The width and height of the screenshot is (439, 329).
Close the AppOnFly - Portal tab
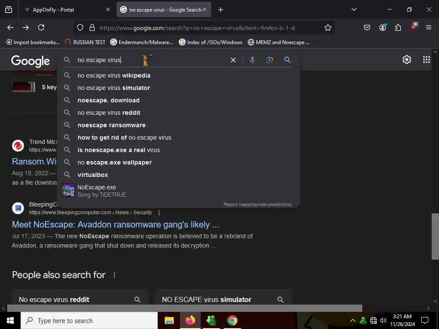(108, 10)
